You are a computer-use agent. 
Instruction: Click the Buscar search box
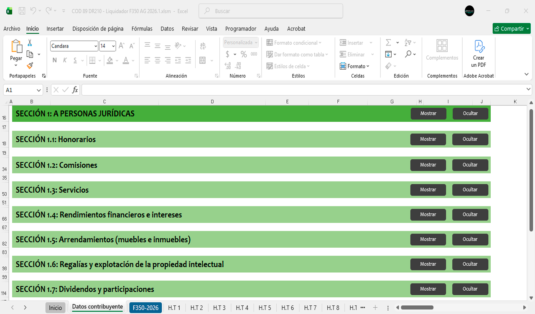click(271, 11)
